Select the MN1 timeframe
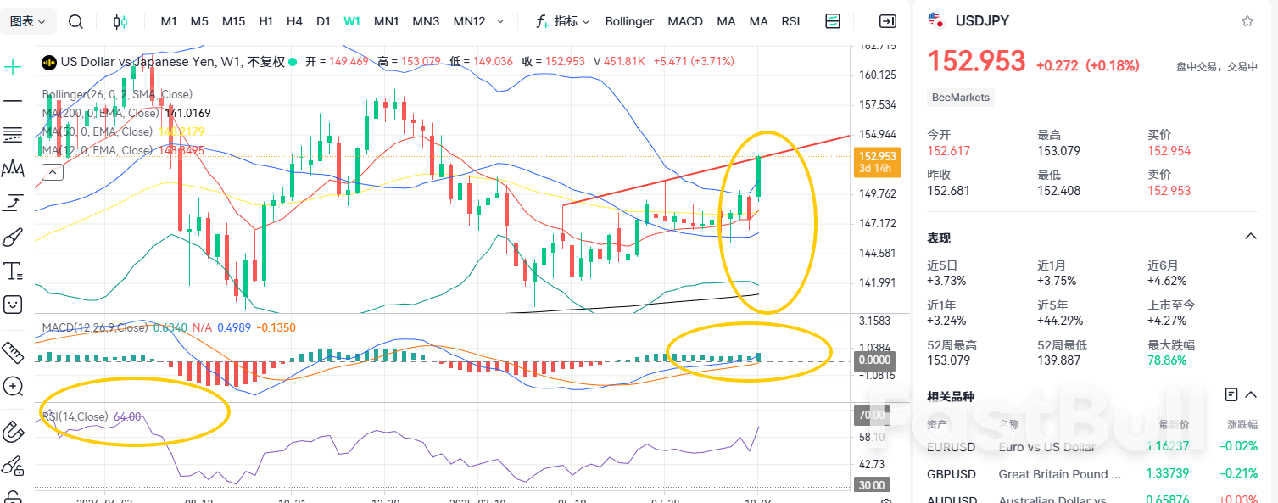 tap(387, 21)
